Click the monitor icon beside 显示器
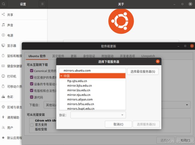Screen dimensions: 195x145 [3, 45]
